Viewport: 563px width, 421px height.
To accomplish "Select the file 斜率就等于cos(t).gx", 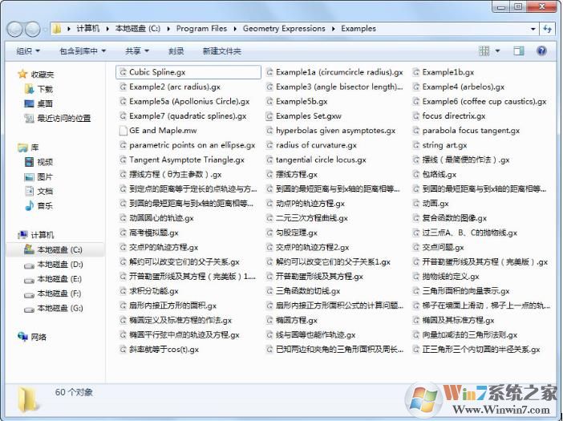I will [x=164, y=350].
